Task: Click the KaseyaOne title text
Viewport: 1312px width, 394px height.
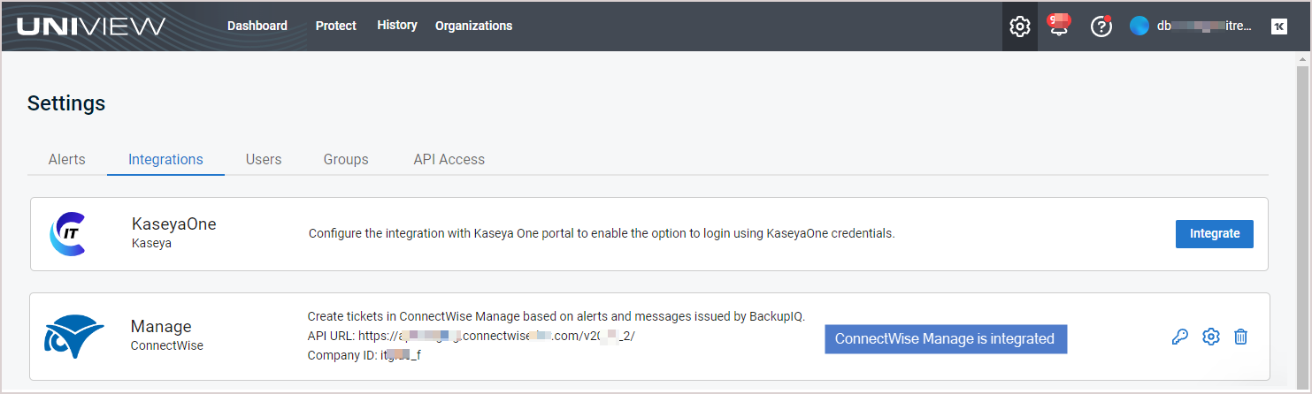Action: 174,224
